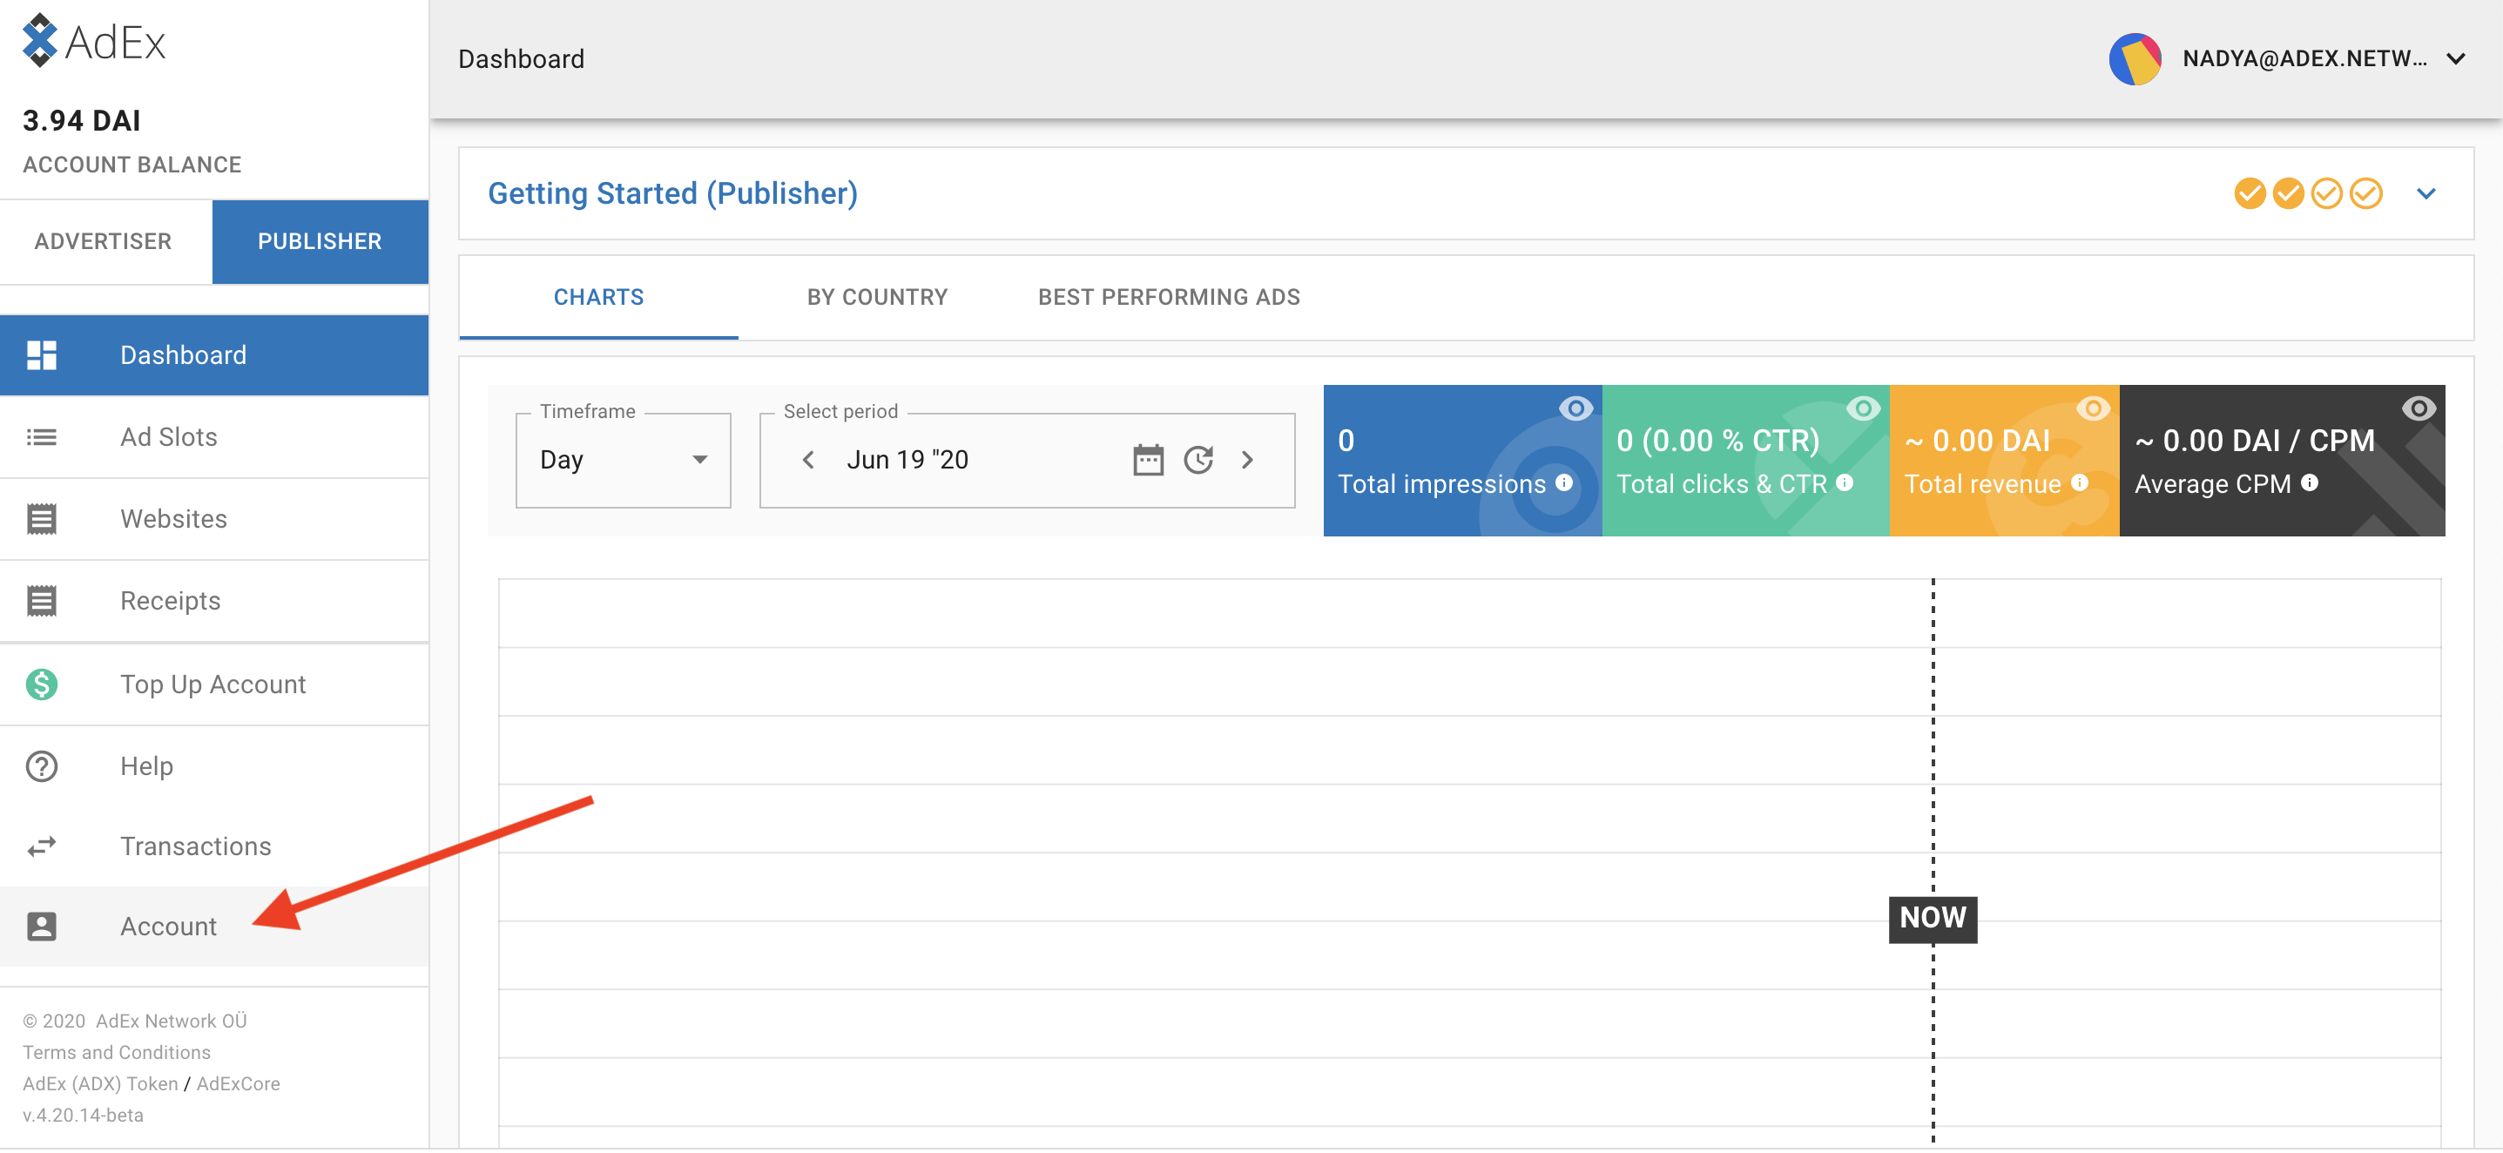Click the Help question mark icon
The image size is (2503, 1153).
[41, 765]
